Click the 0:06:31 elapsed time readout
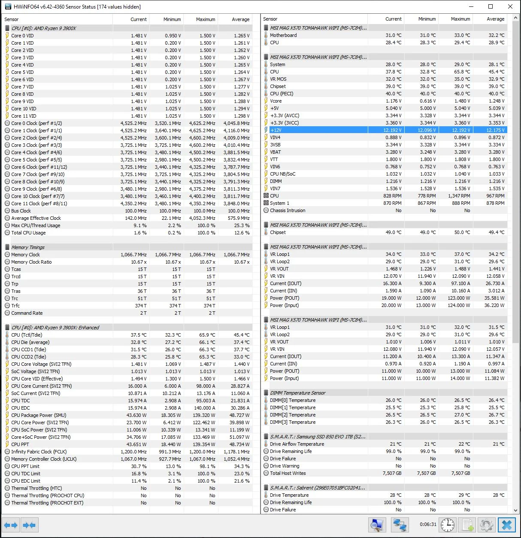Screen dimensions: 521x538 428,524
